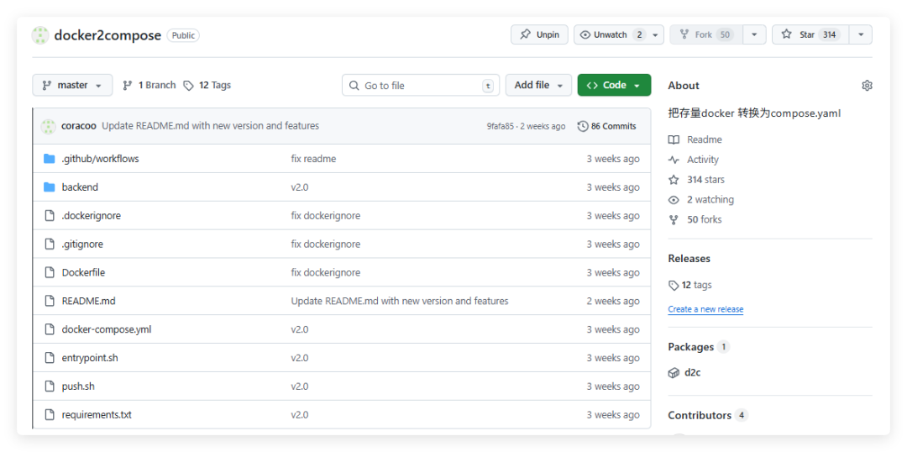907x452 pixels.
Task: Open the Packages section heading
Action: coord(690,347)
